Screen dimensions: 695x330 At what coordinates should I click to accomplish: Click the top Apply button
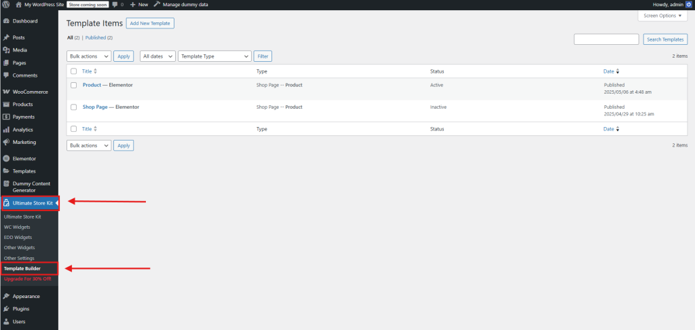tap(124, 56)
